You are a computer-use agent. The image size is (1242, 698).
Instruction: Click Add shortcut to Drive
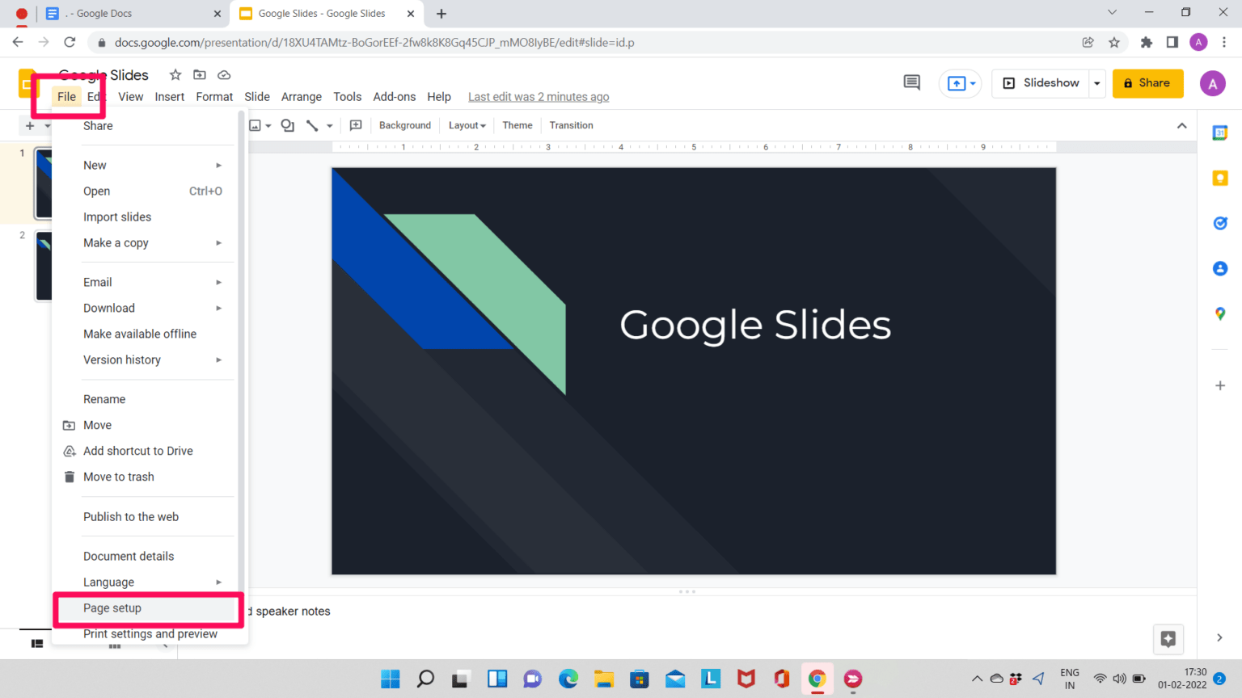[x=147, y=452]
